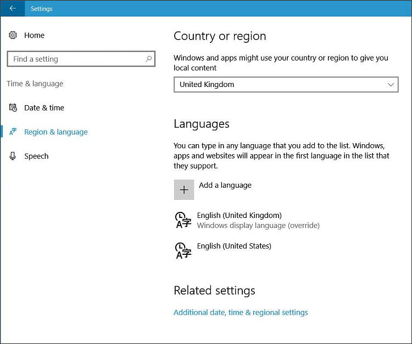Click the Country or region heading
The image size is (412, 344).
tap(220, 36)
